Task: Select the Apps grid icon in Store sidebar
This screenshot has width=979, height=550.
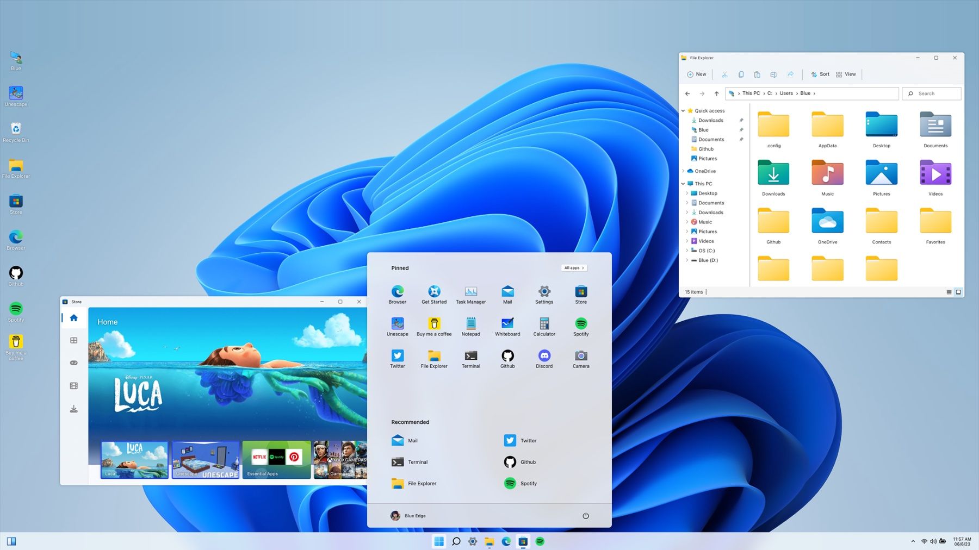Action: pos(73,340)
